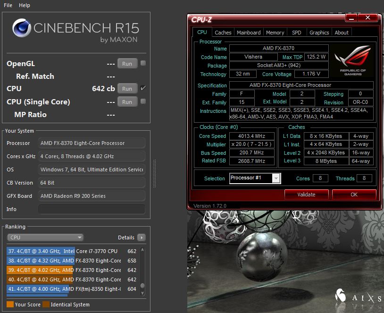Click the Your Score orange color swatch
This screenshot has width=384, height=313.
point(10,304)
